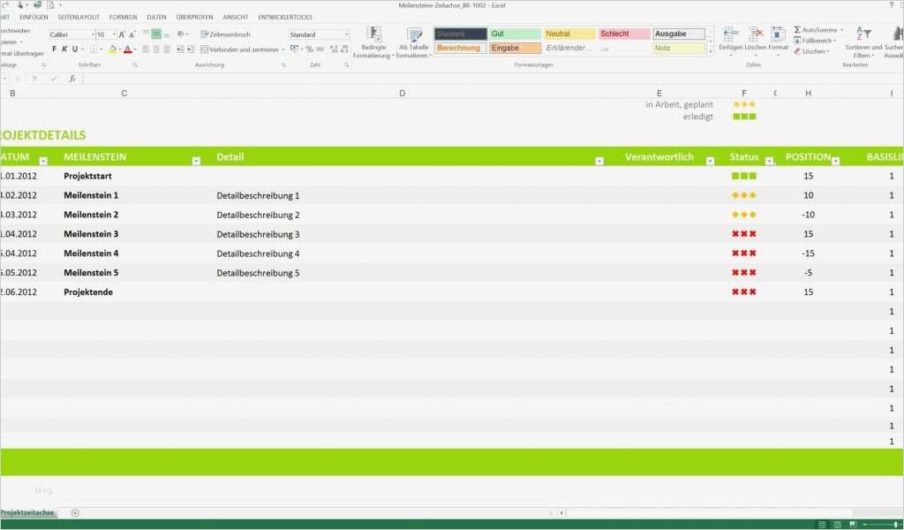Viewport: 904px width, 530px height.
Task: Toggle bold formatting with the F icon
Action: 55,47
